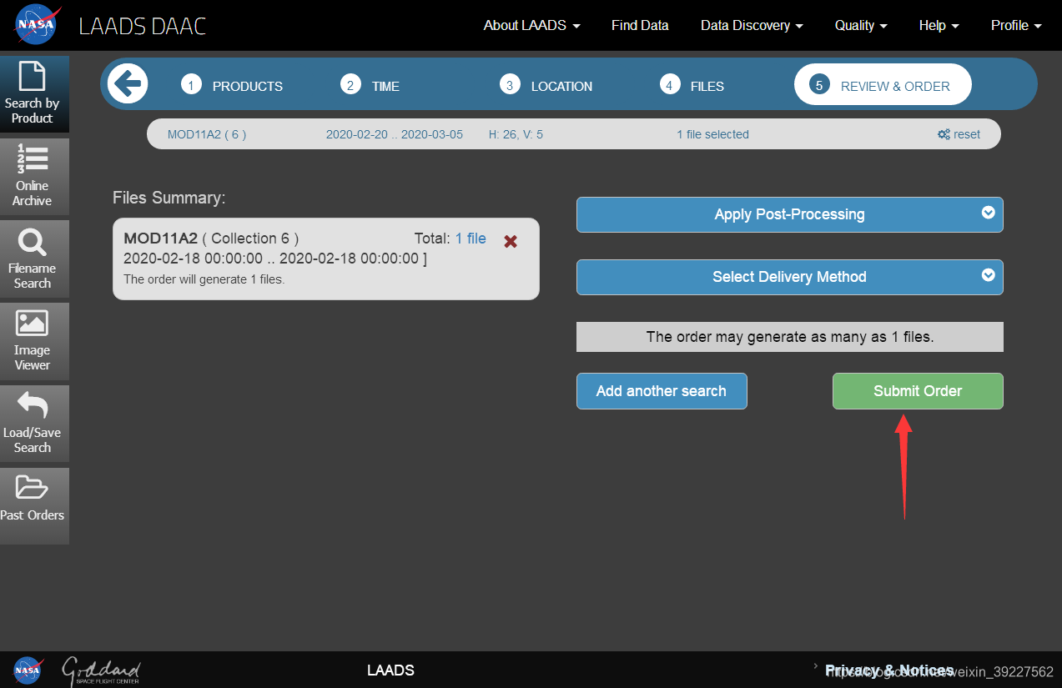Click the MOD11A2 product name text
The image size is (1062, 688).
click(160, 239)
